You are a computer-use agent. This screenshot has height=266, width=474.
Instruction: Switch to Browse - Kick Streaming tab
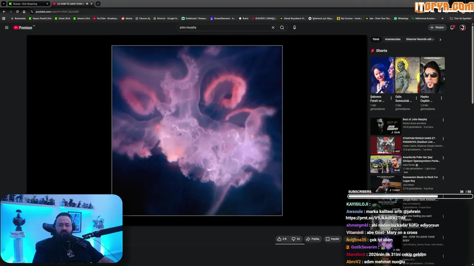(x=28, y=4)
